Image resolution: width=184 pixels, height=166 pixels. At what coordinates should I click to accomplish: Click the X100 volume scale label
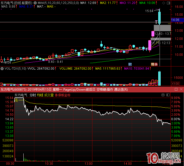(175, 84)
